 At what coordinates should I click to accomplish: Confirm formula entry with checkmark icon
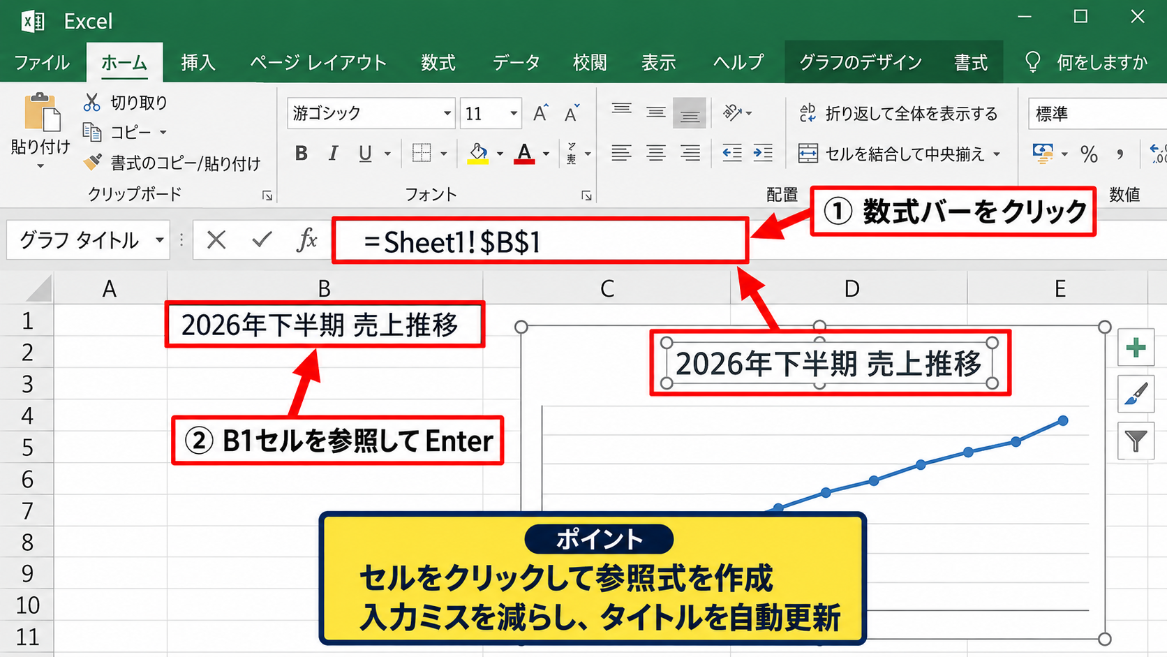[262, 240]
